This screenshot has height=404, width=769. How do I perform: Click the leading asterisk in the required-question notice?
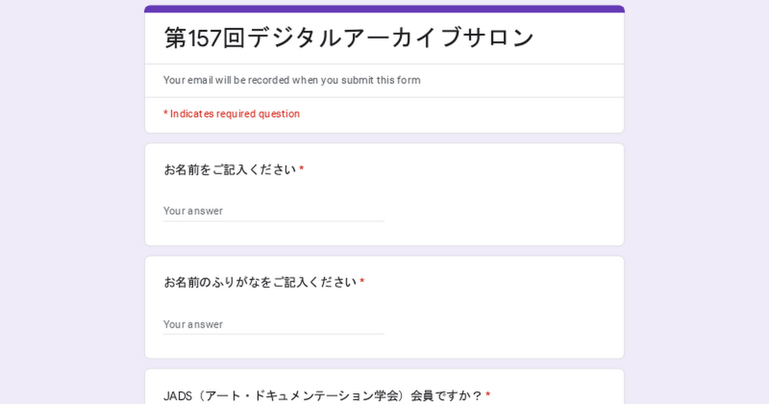[x=165, y=114]
